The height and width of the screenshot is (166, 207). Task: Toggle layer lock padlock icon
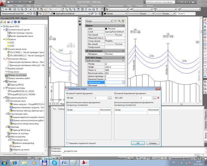pyautogui.click(x=52, y=14)
